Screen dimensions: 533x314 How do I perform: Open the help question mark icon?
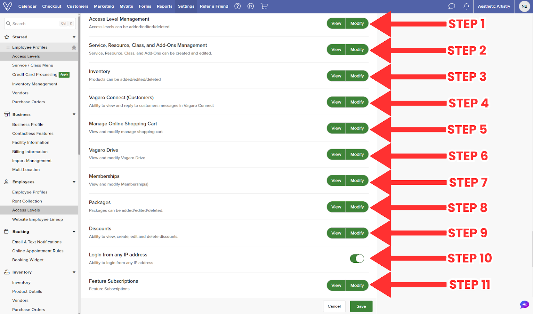[x=238, y=6]
